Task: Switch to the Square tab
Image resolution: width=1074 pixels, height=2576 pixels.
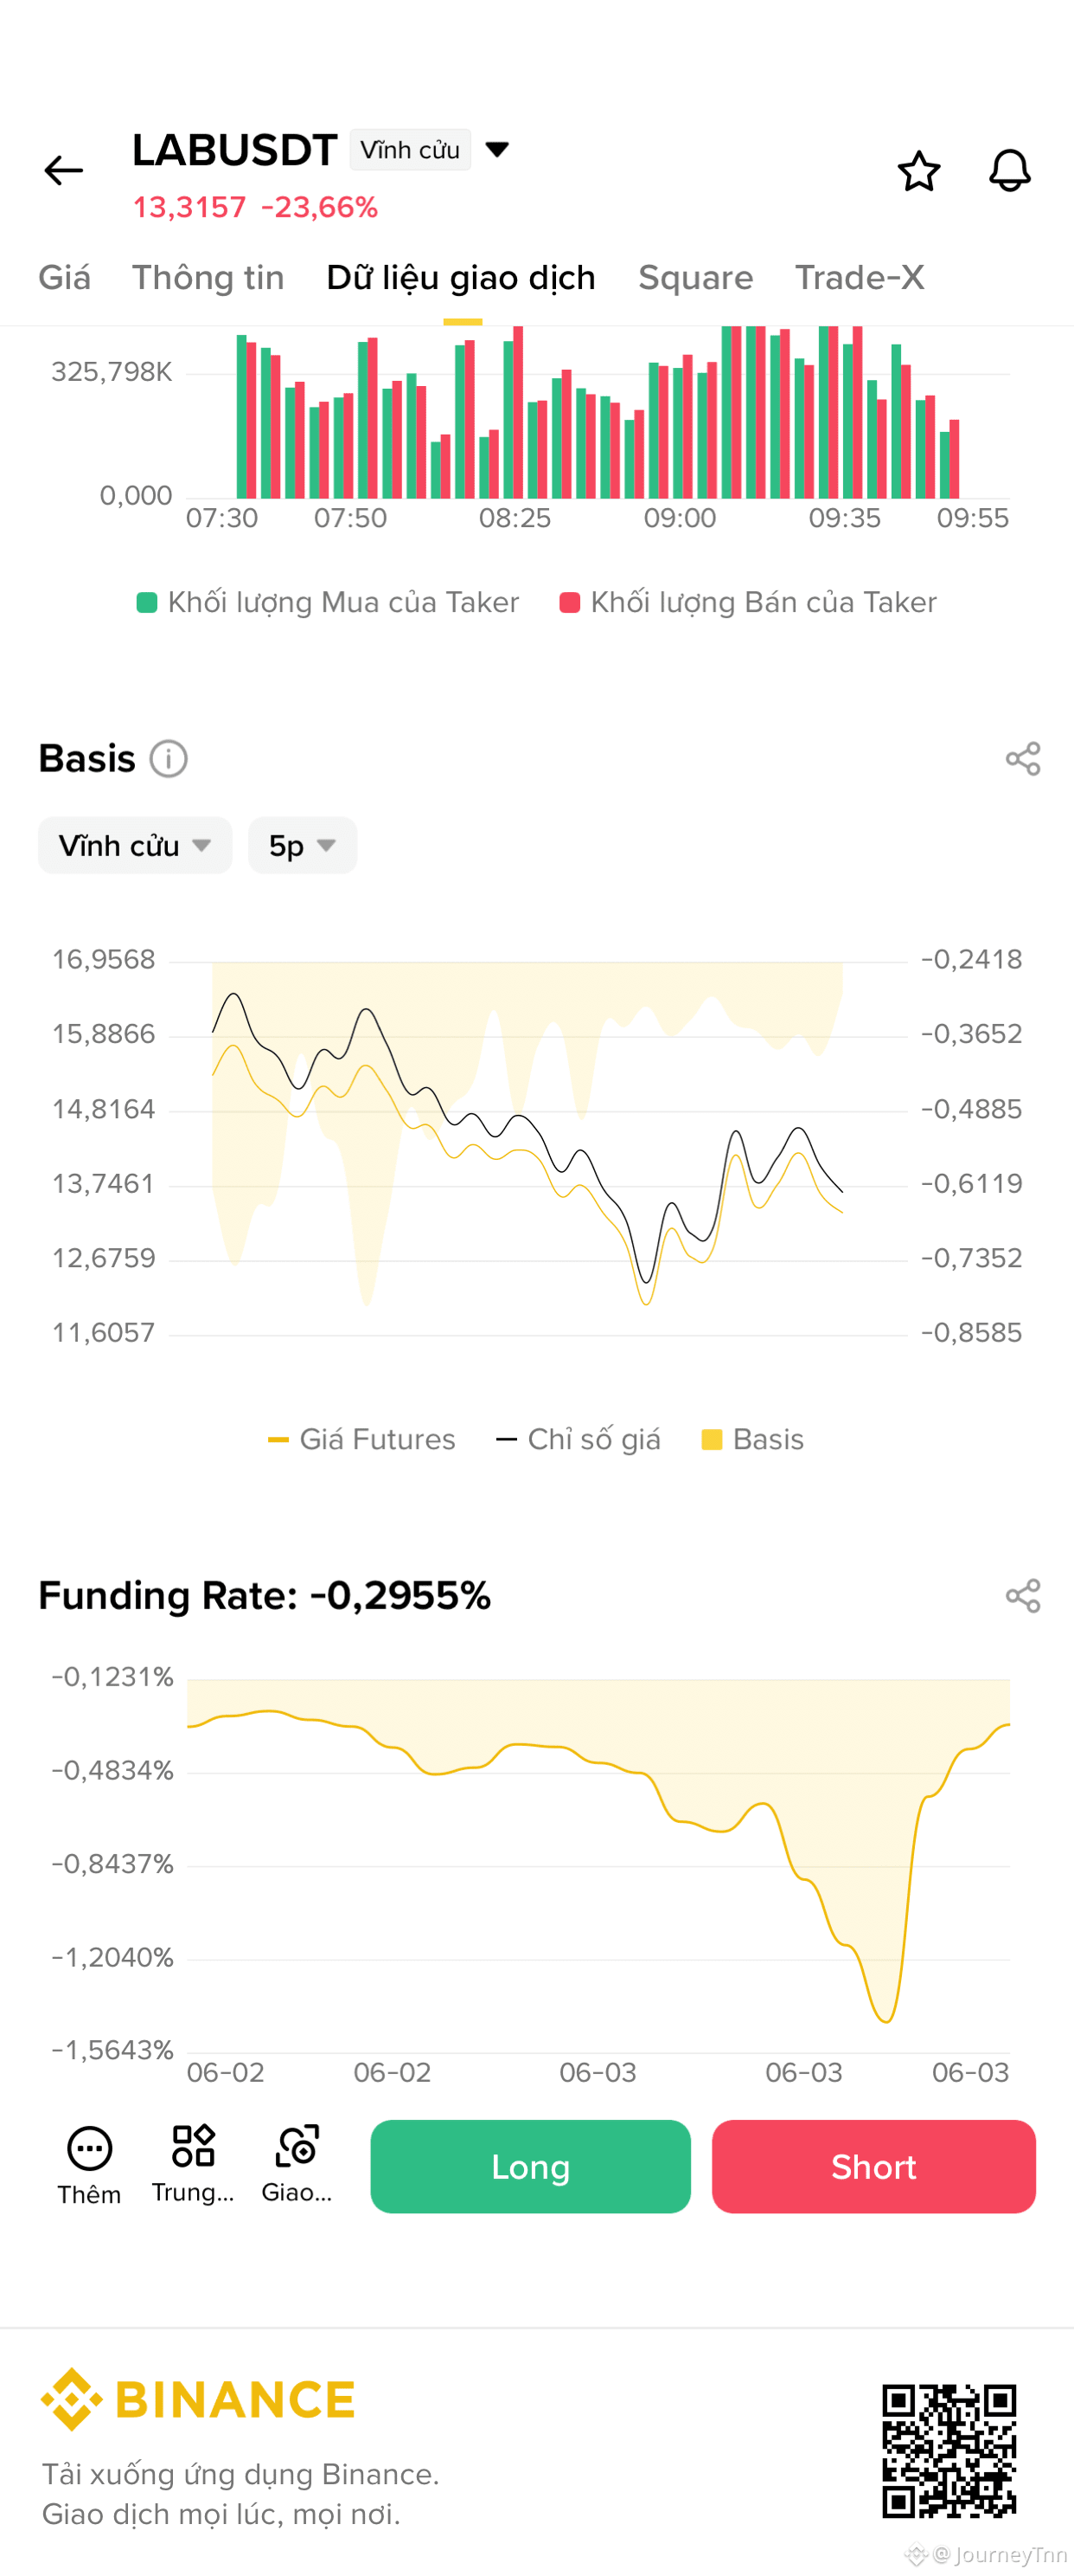Action: 695,278
